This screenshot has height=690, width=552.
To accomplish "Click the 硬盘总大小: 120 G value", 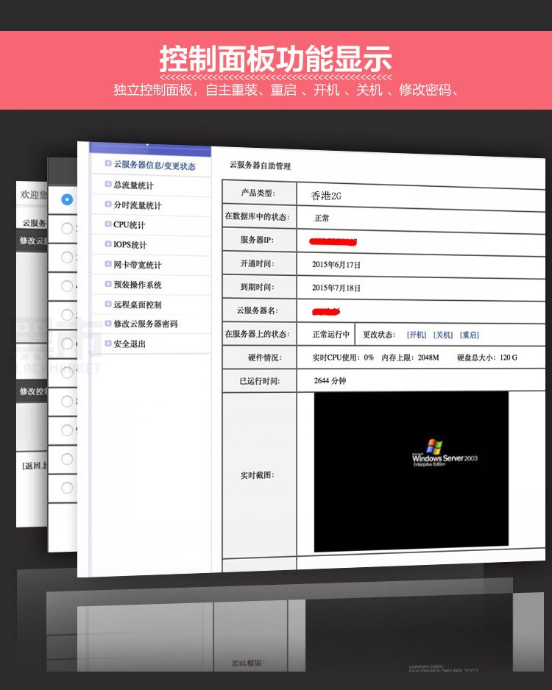I will [x=486, y=358].
